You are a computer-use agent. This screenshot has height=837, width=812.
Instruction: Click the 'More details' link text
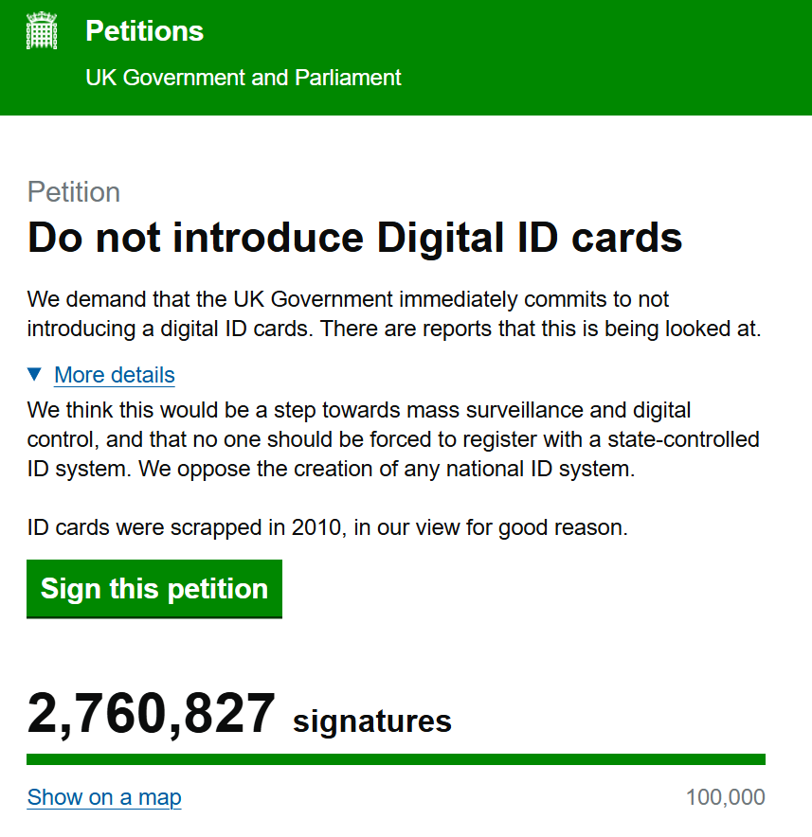click(x=115, y=375)
